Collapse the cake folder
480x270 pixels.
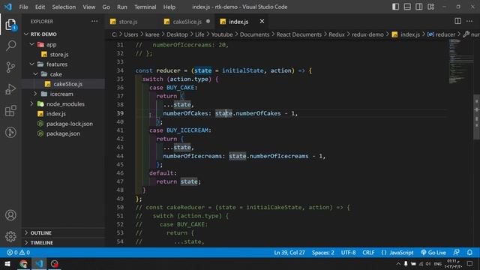[55, 74]
